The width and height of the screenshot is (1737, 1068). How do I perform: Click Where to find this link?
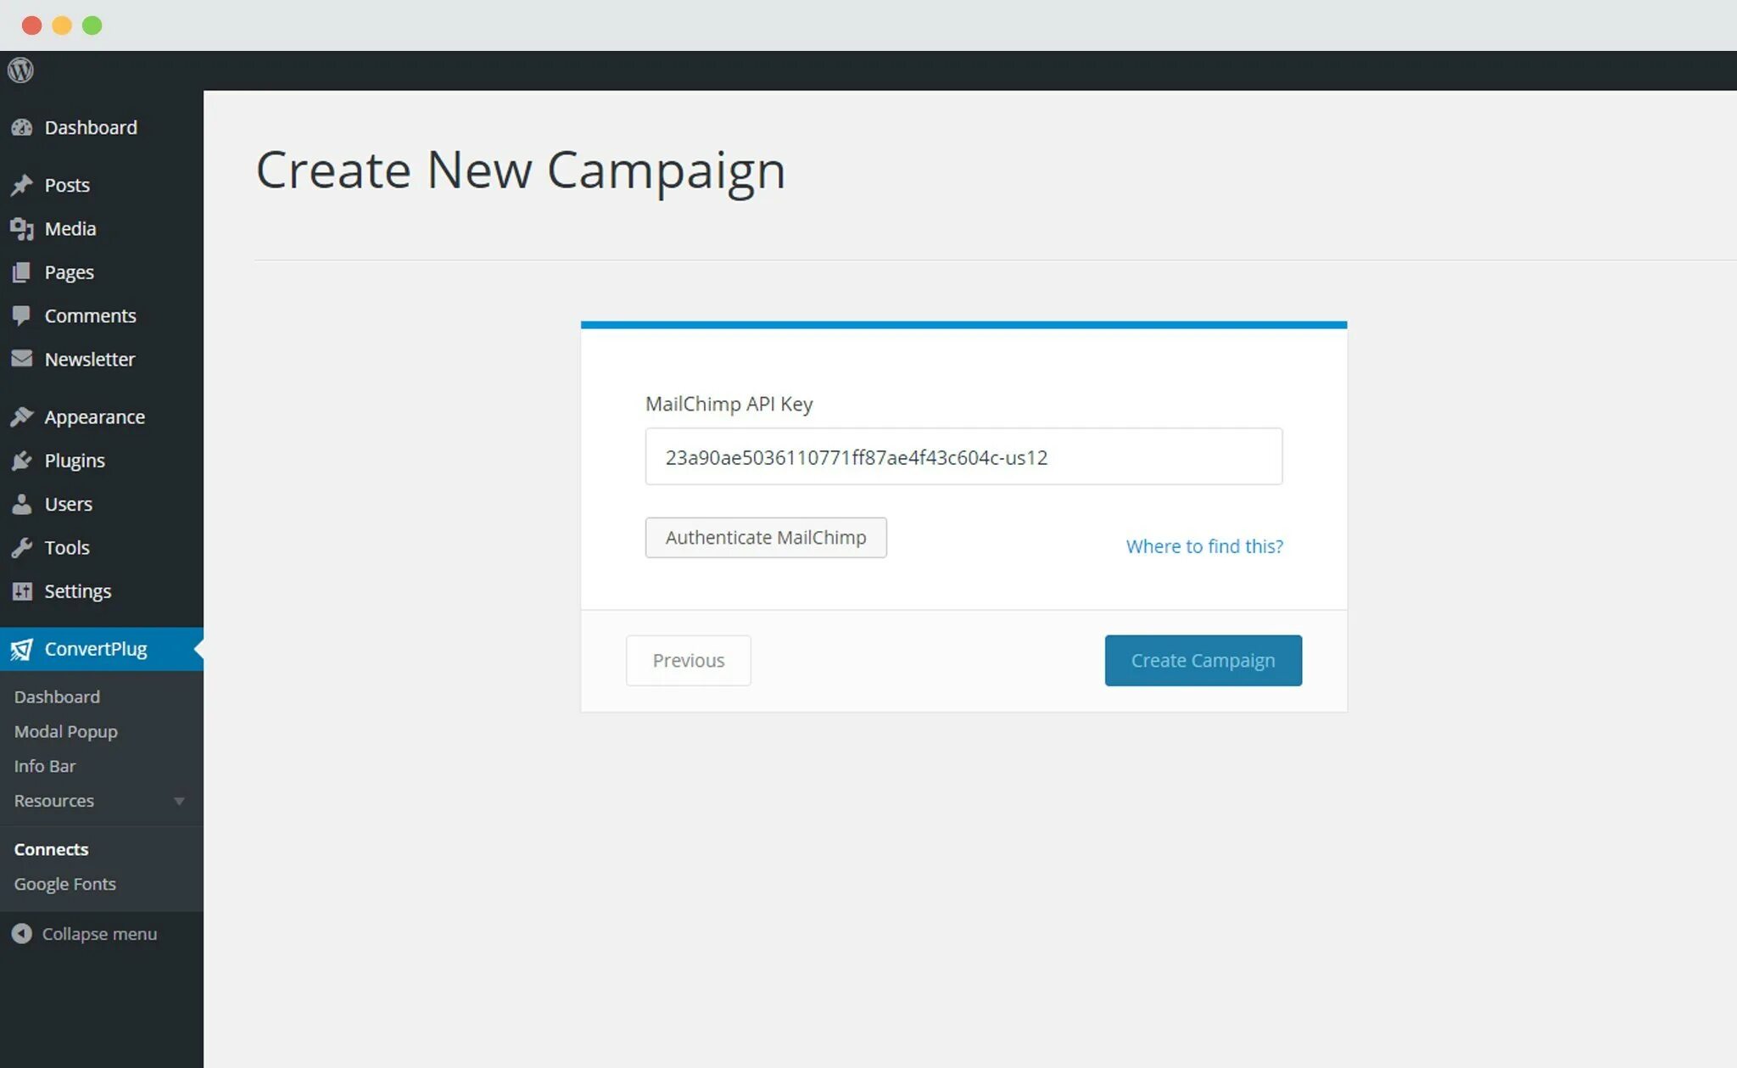1204,545
